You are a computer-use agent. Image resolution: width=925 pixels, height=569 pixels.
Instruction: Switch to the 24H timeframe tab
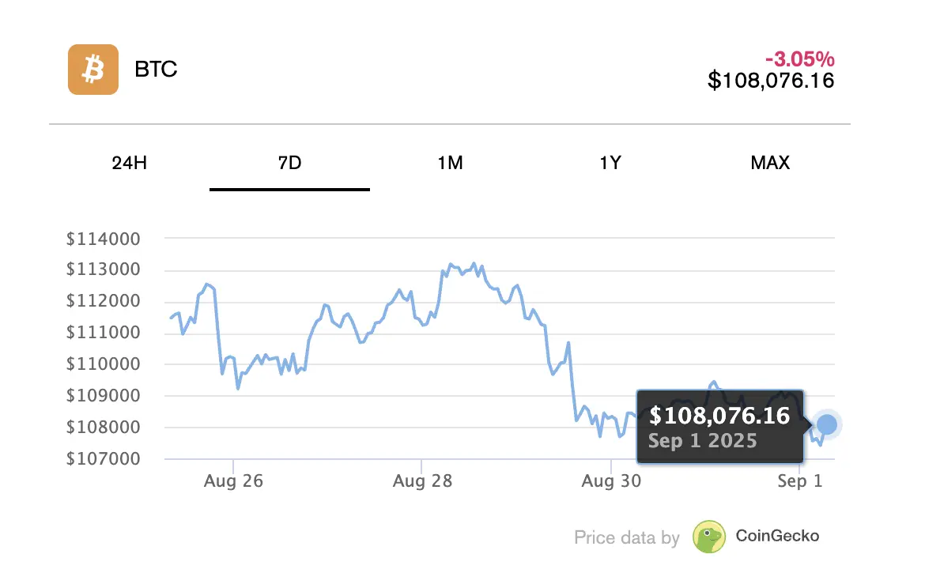click(x=130, y=164)
